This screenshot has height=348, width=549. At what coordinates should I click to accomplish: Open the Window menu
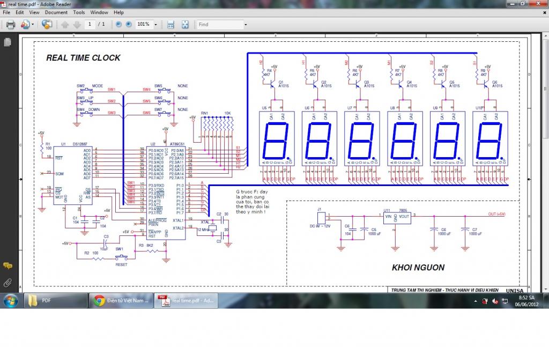(99, 12)
